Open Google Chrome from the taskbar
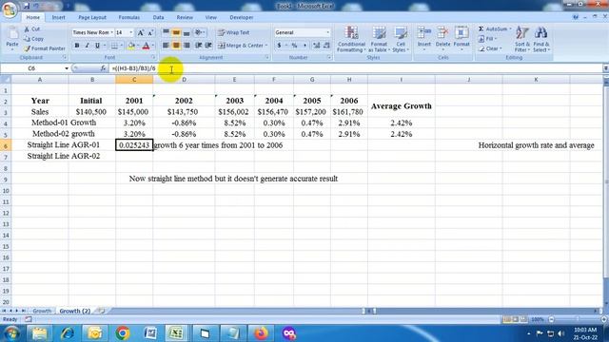Image resolution: width=609 pixels, height=342 pixels. [x=123, y=333]
